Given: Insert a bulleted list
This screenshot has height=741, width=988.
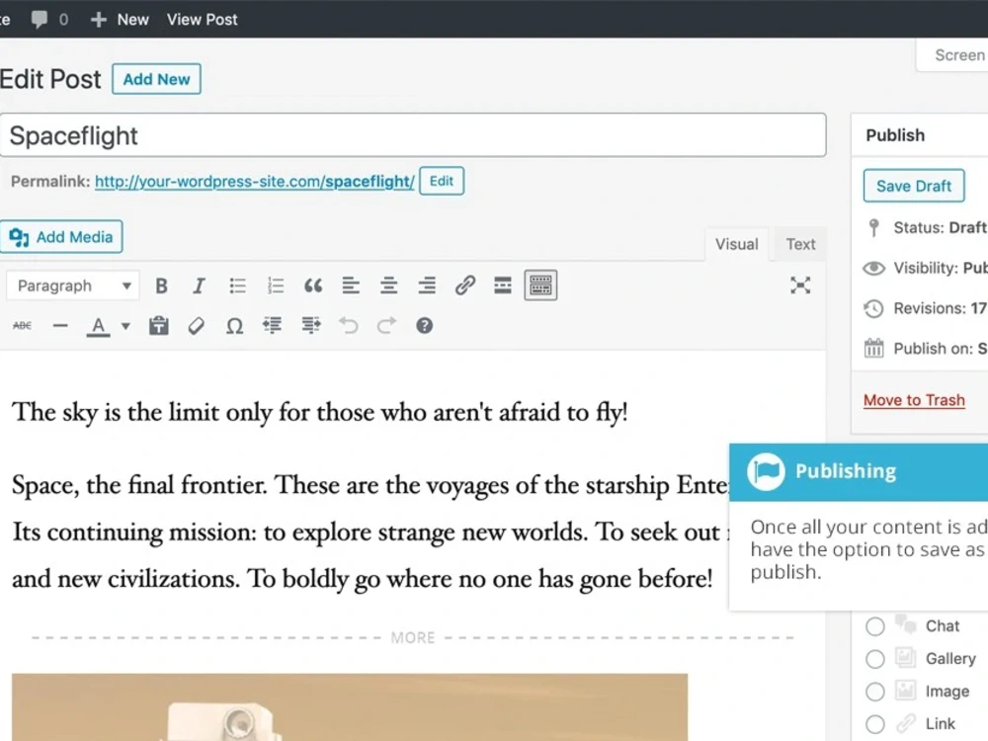Looking at the screenshot, I should (237, 287).
